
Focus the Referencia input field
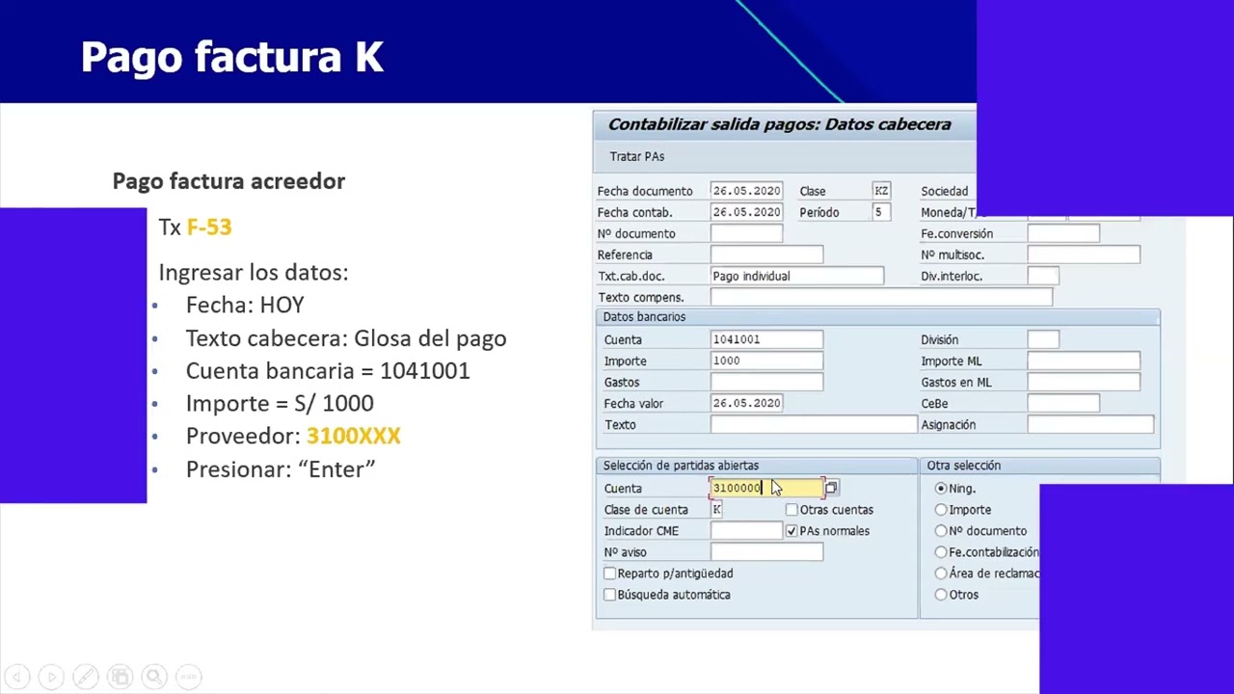click(766, 254)
